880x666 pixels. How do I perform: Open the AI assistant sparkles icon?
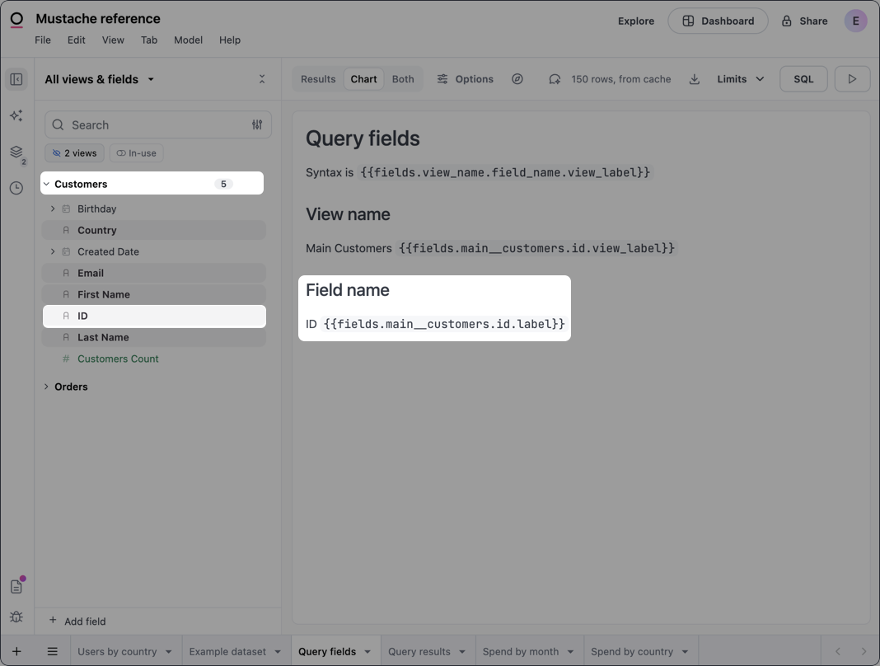16,115
